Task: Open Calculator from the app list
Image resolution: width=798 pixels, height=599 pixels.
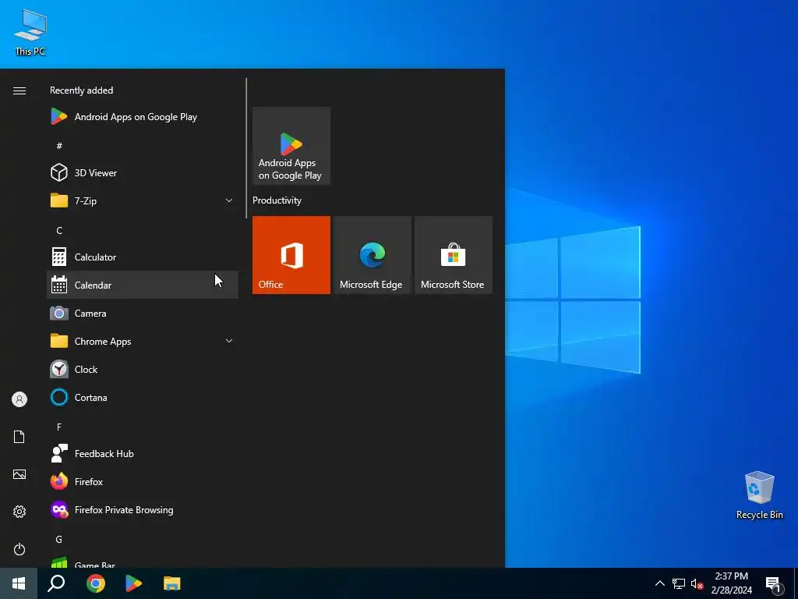Action: [x=143, y=257]
